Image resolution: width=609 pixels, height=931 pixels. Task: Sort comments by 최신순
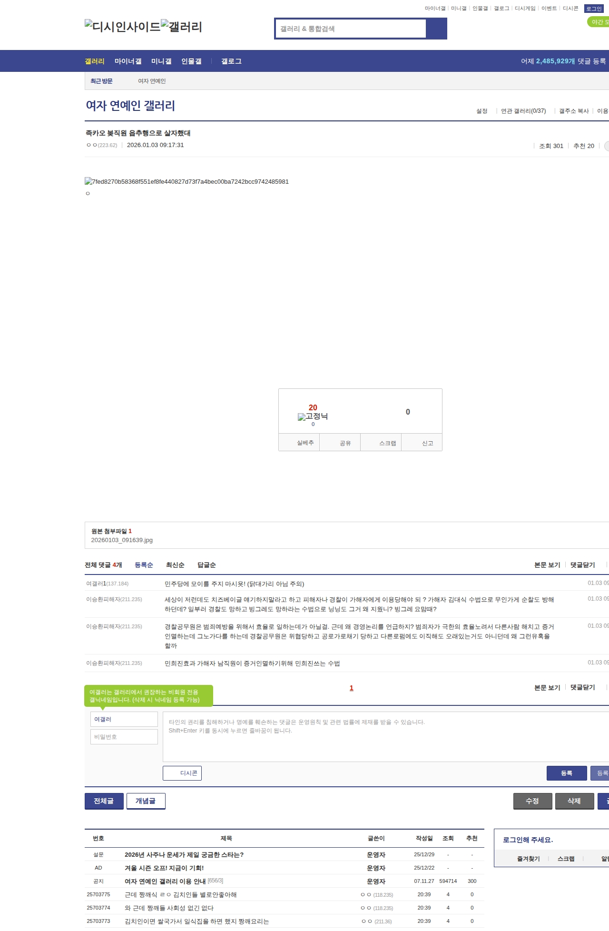pyautogui.click(x=175, y=565)
